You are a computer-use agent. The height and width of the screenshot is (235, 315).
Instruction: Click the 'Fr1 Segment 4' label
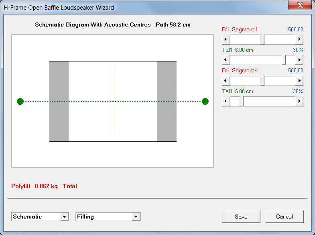click(x=240, y=71)
